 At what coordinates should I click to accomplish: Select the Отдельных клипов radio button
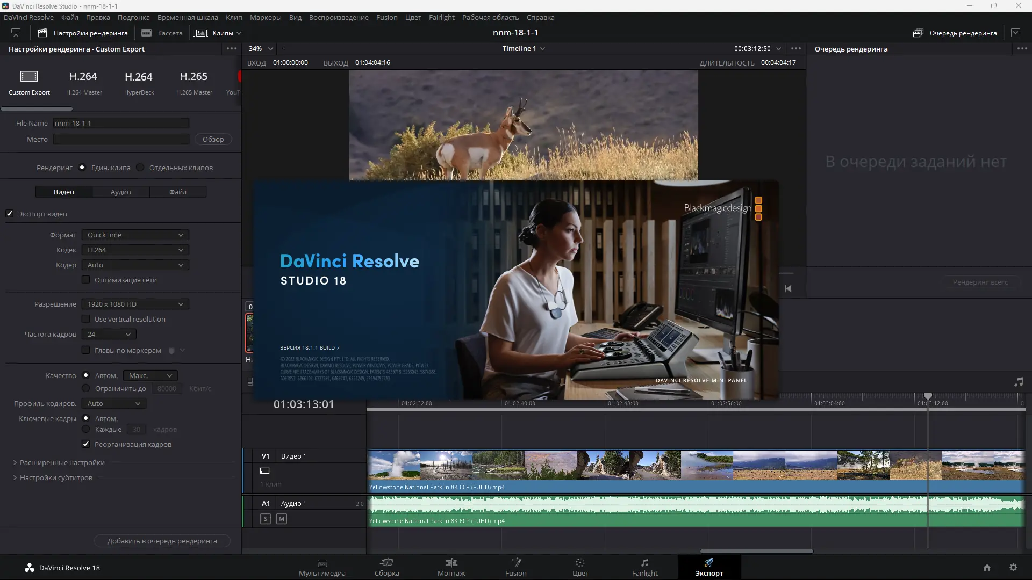coord(140,168)
